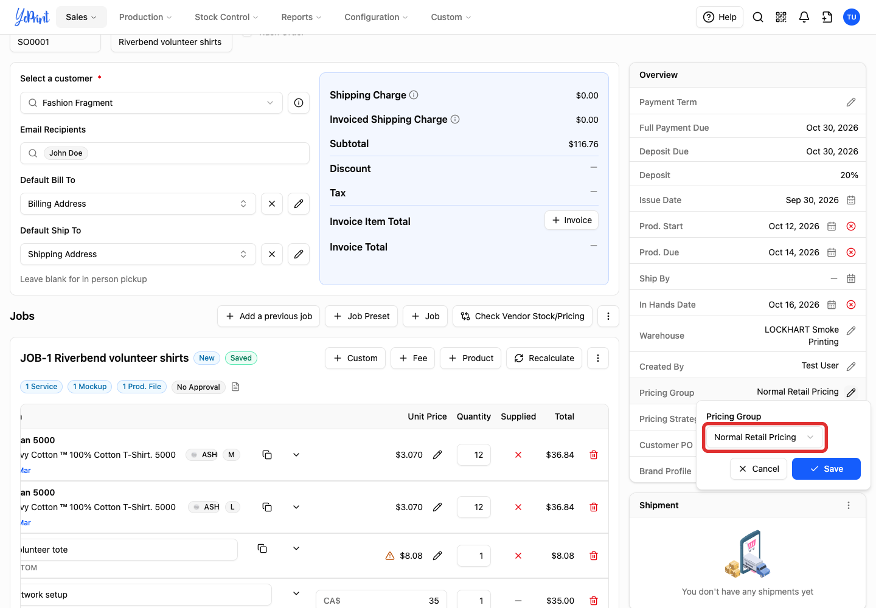Cancel the Pricing Group edit
This screenshot has width=876, height=608.
(759, 469)
